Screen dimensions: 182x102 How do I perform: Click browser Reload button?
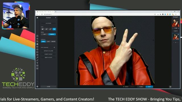(x=42, y=14)
